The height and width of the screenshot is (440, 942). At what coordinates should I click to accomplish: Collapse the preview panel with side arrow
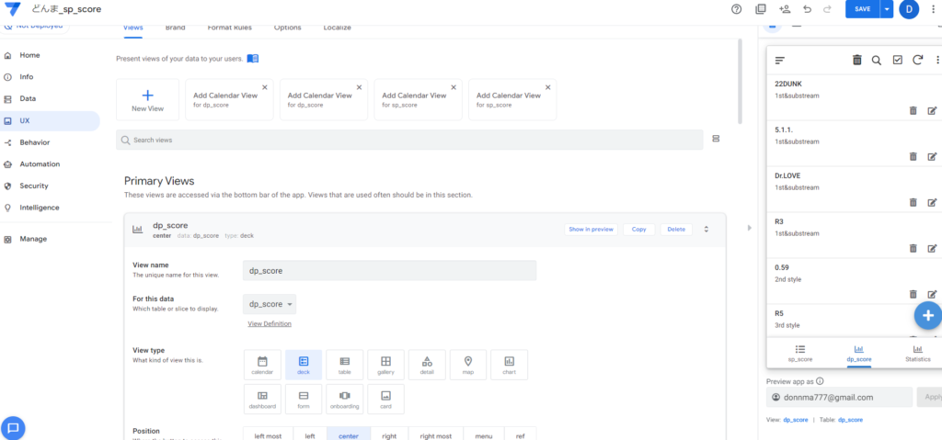(x=749, y=228)
